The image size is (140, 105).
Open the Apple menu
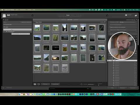click(2, 10)
